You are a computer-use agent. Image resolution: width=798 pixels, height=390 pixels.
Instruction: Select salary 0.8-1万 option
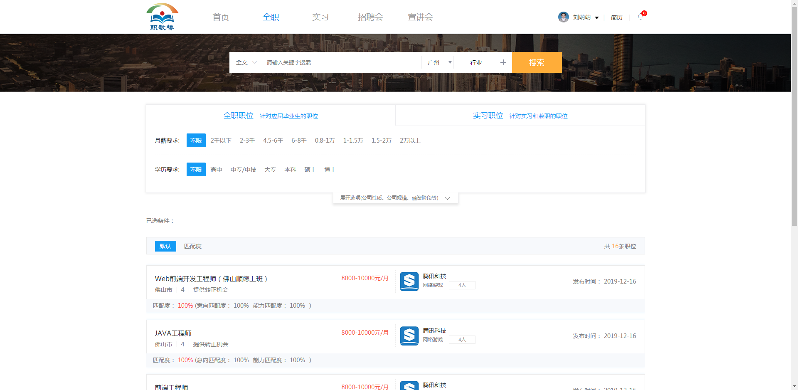[x=325, y=141]
